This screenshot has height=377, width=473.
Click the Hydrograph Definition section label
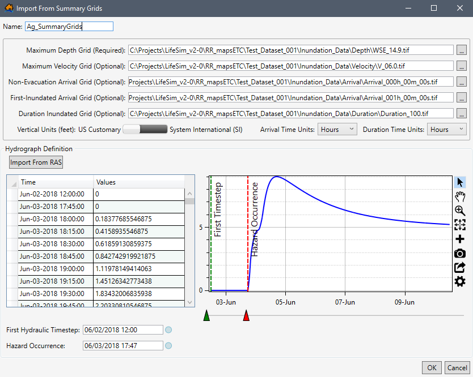click(x=40, y=149)
